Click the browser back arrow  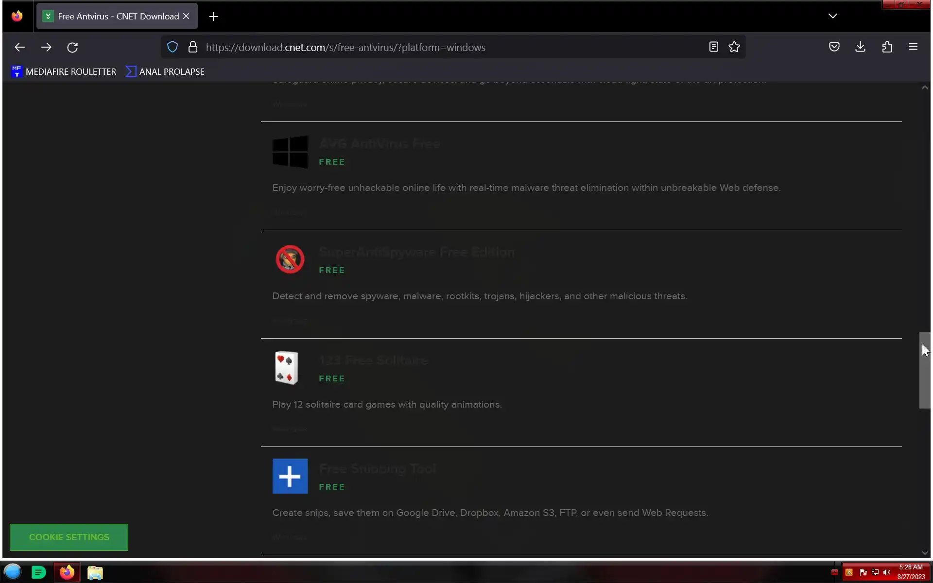point(19,47)
